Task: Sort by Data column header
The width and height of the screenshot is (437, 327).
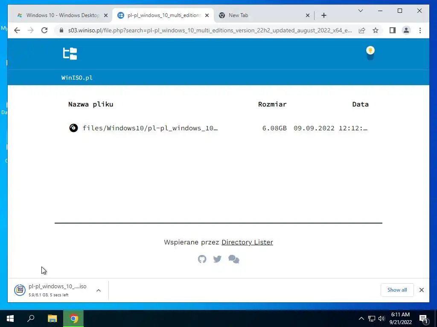Action: [x=360, y=104]
